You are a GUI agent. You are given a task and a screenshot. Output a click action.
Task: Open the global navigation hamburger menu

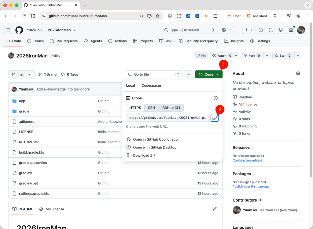(x=8, y=30)
